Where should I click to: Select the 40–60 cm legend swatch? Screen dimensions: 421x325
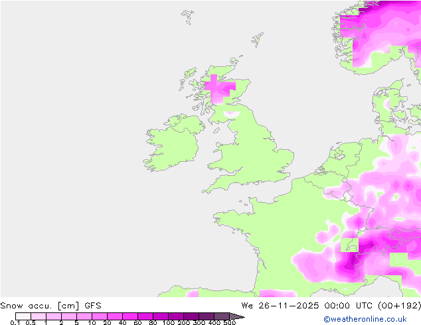(x=130, y=316)
